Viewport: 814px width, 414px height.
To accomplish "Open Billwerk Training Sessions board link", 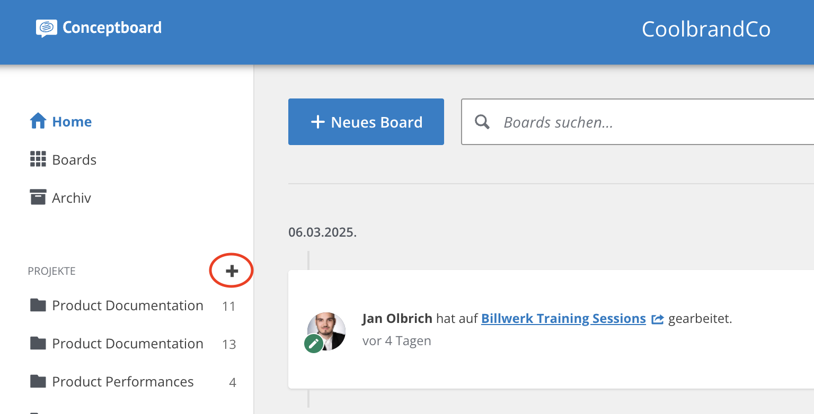I will (x=563, y=319).
